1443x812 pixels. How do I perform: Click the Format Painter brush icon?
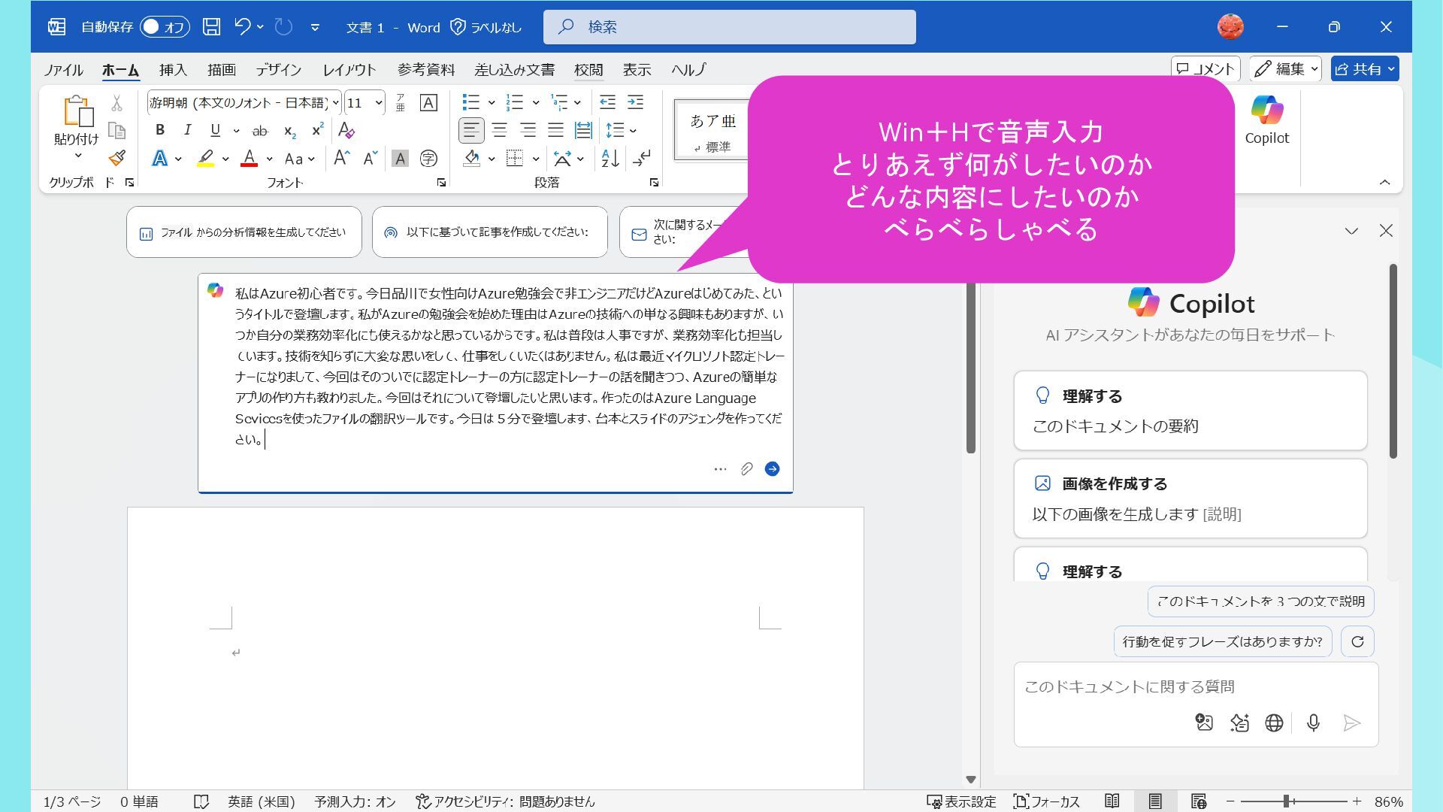point(116,158)
